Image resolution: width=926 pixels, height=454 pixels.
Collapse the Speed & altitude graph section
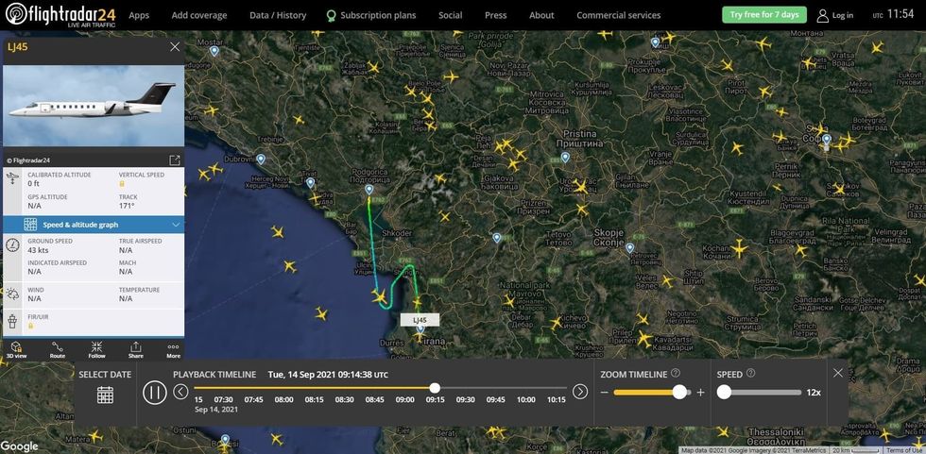[x=176, y=225]
